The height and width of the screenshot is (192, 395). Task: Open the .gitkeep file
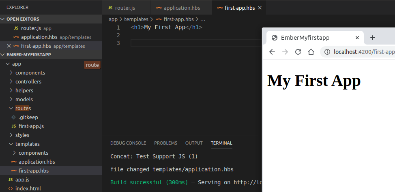51,117
